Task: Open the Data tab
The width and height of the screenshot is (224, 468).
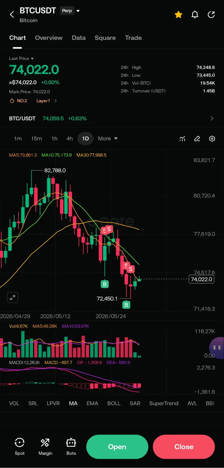Action: [79, 38]
